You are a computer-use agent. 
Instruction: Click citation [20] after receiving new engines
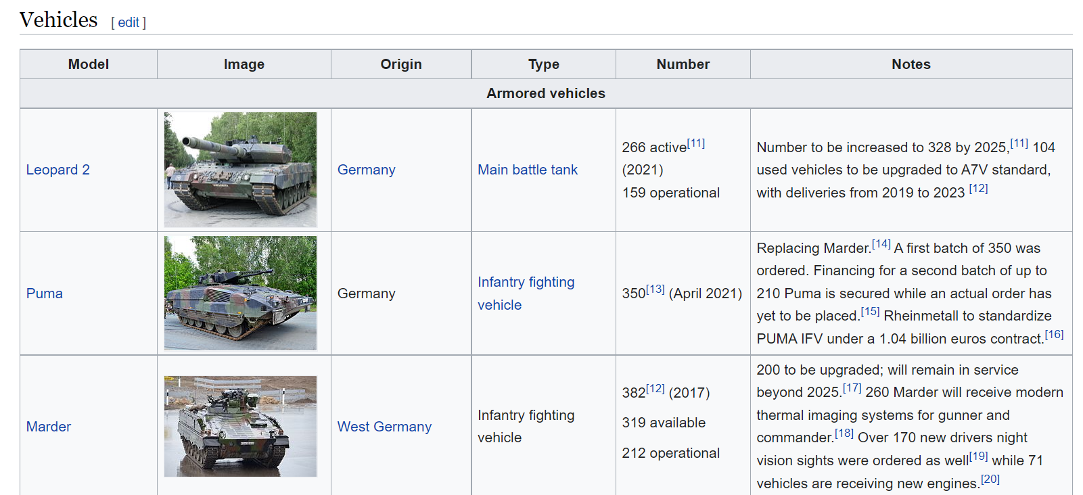[x=990, y=479]
